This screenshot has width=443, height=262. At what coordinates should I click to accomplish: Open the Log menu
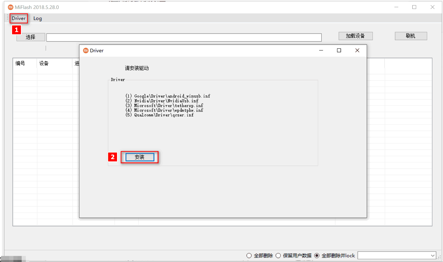(x=37, y=19)
